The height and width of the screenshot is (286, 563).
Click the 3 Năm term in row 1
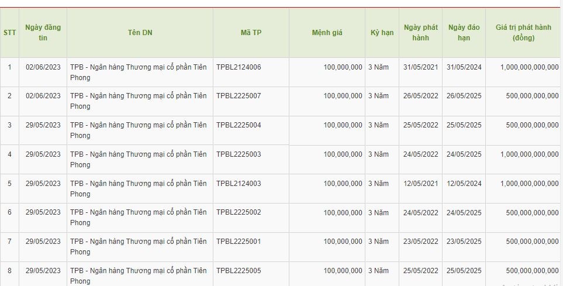click(378, 67)
